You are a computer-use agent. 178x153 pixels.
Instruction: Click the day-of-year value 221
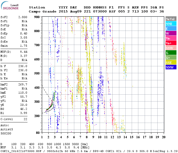[87, 11]
